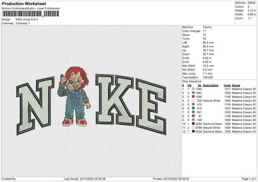The height and width of the screenshot is (182, 258).
Task: Click the Max Jump value 7.1 mm
Action: 208,73
